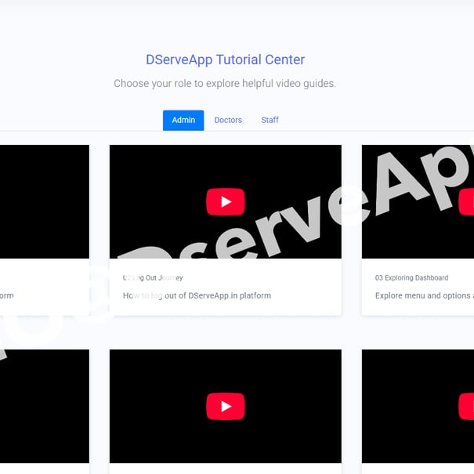Open the black thumbnail of Log Out Journey video
The height and width of the screenshot is (474, 474).
226,201
